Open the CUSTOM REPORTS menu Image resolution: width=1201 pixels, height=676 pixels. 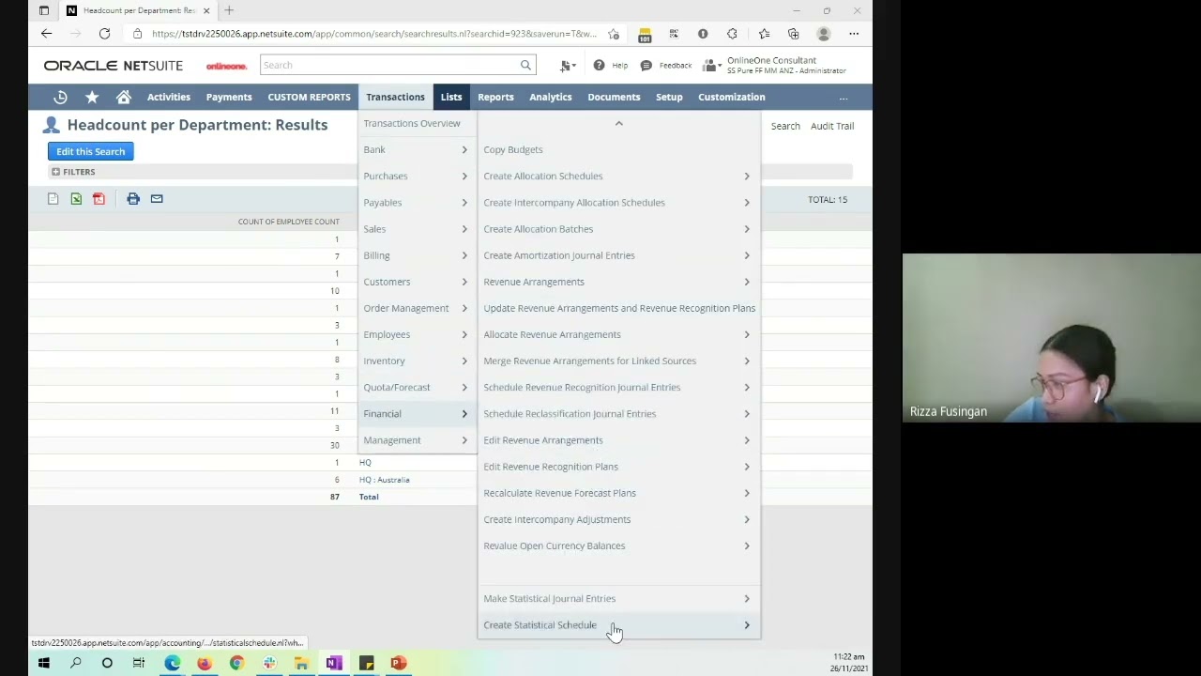(309, 97)
